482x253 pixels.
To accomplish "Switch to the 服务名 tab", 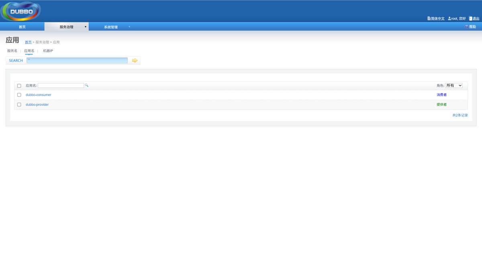I will pyautogui.click(x=12, y=51).
